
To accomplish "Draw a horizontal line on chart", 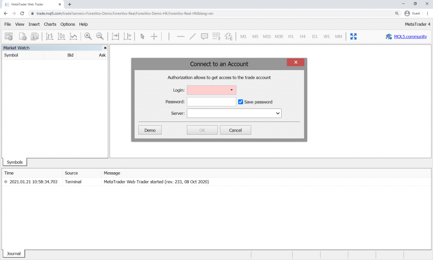I will [x=181, y=36].
